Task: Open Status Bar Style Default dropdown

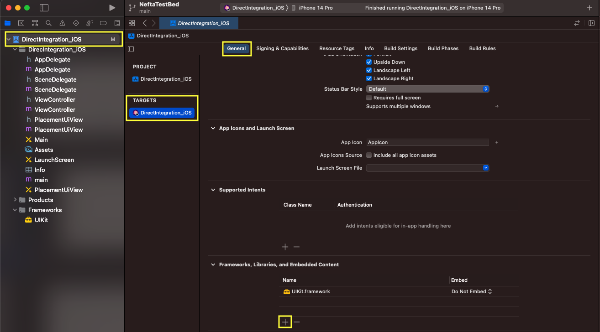Action: [427, 89]
